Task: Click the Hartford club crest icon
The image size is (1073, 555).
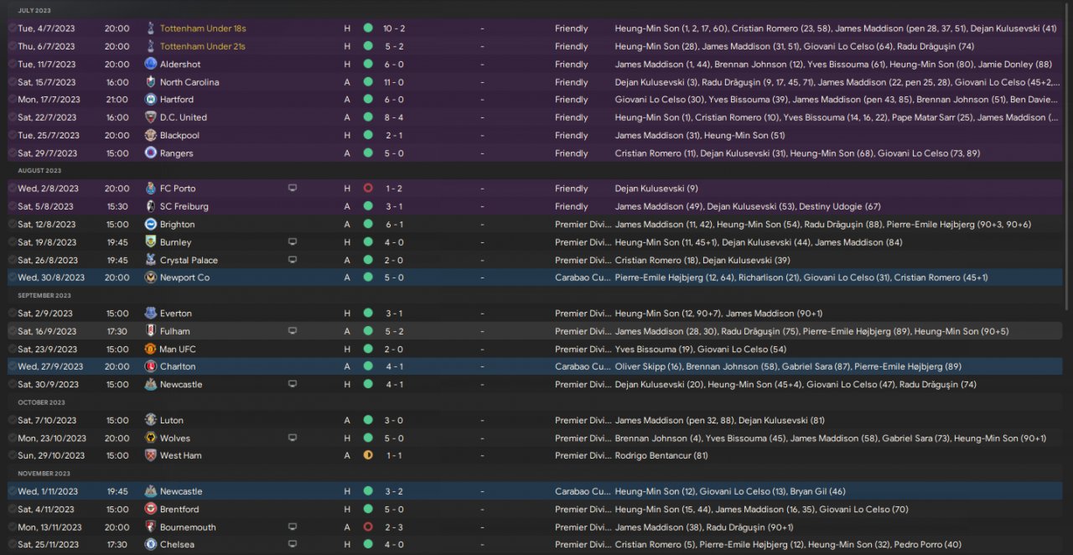Action: 151,100
